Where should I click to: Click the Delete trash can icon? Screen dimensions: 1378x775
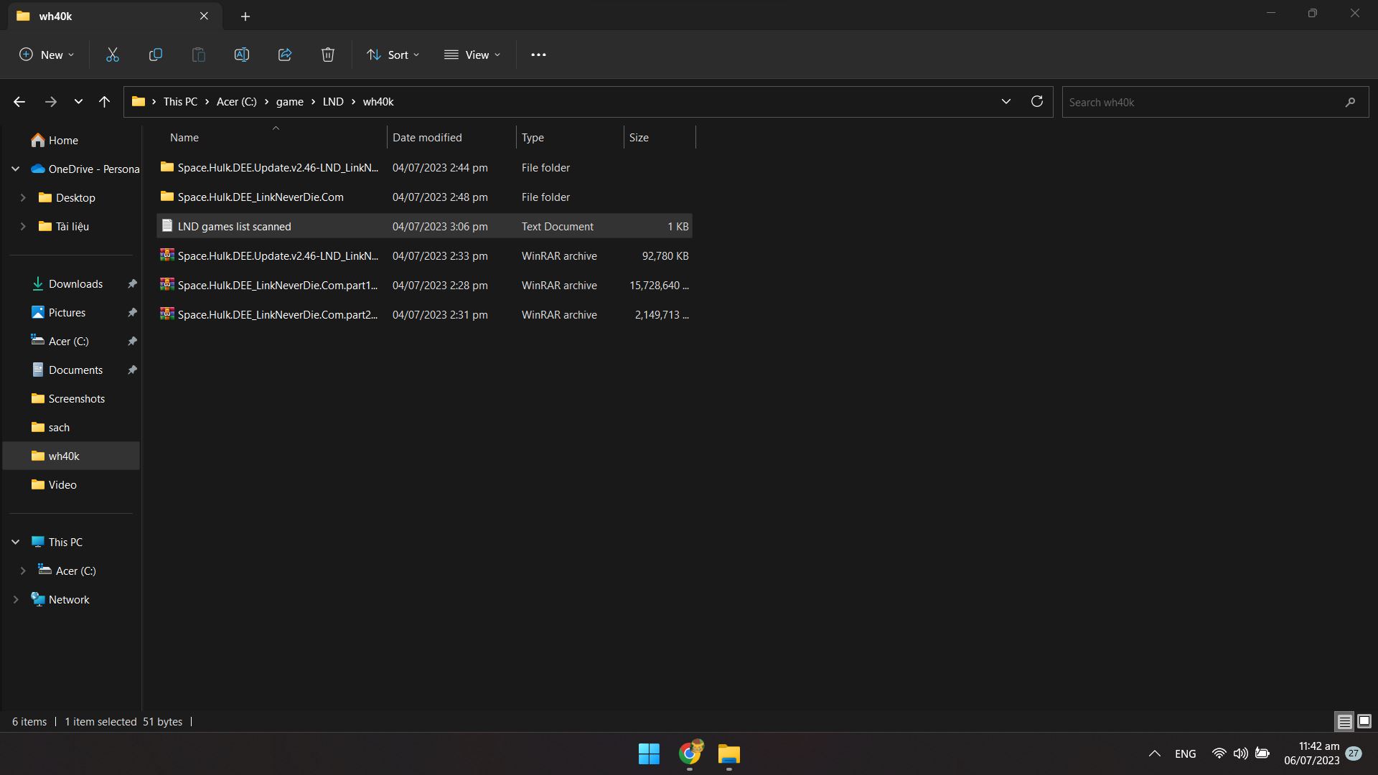point(328,55)
